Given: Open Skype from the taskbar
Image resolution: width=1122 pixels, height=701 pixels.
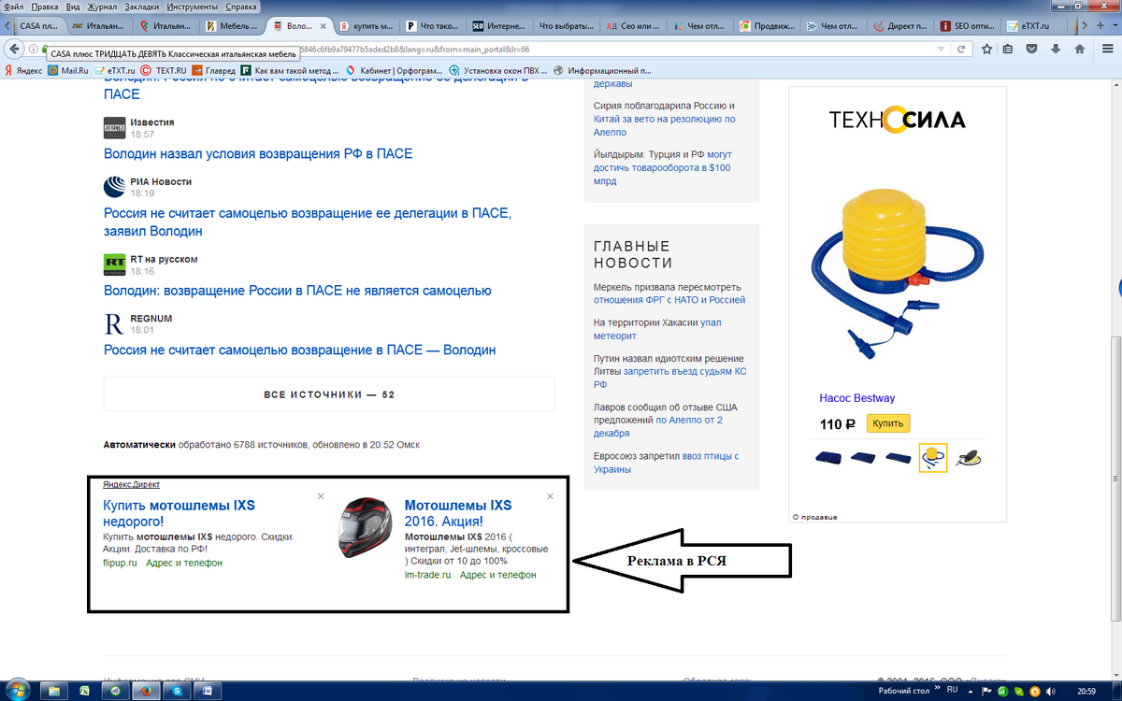Looking at the screenshot, I should (x=176, y=692).
